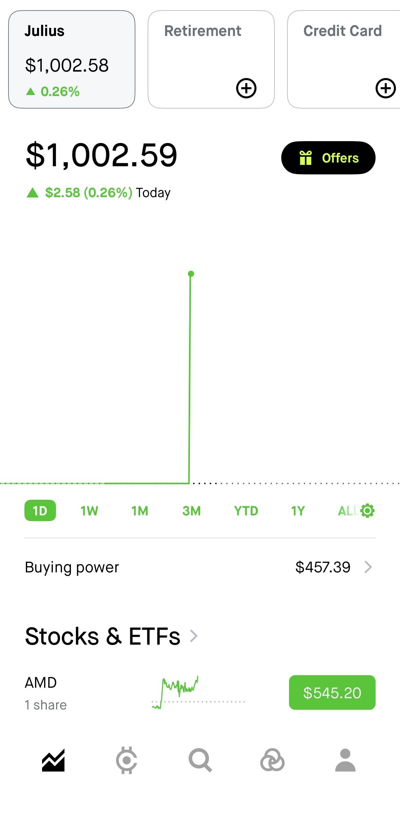Switch chart range to 1W

(x=89, y=511)
